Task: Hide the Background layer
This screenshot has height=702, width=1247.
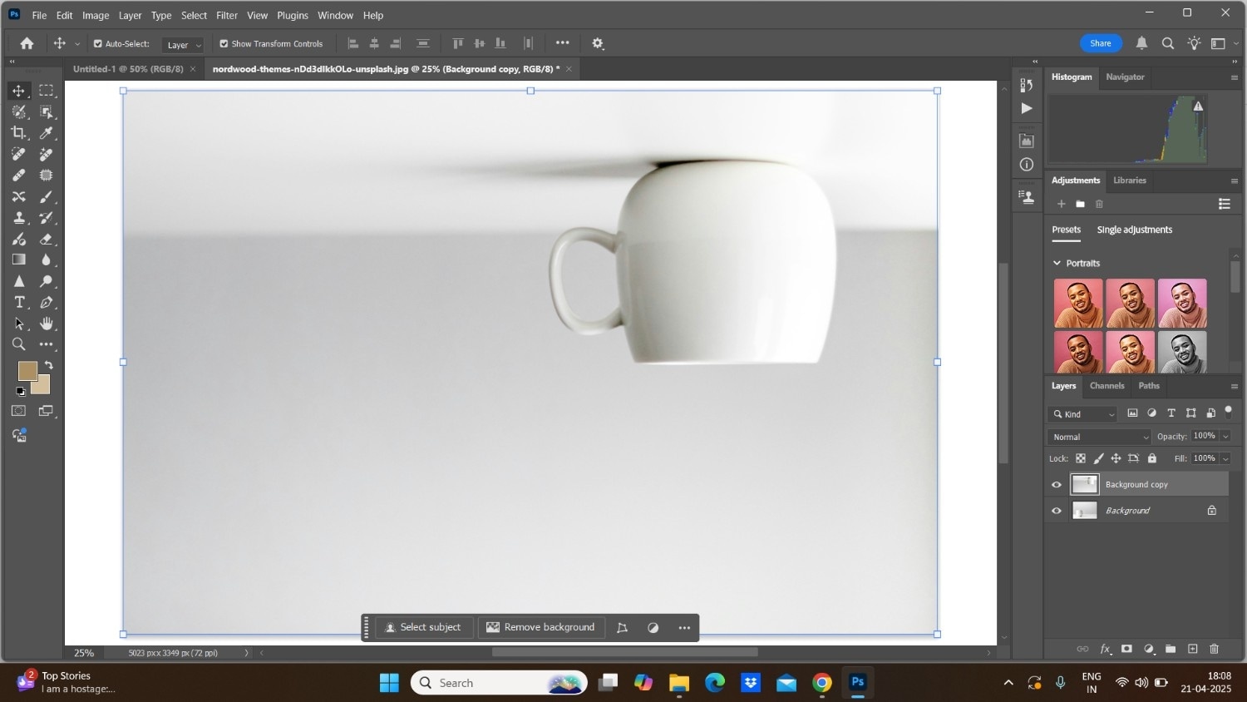Action: click(1057, 511)
